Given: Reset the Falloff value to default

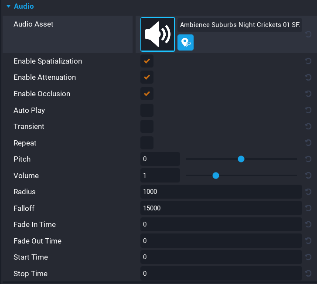Looking at the screenshot, I should 308,208.
